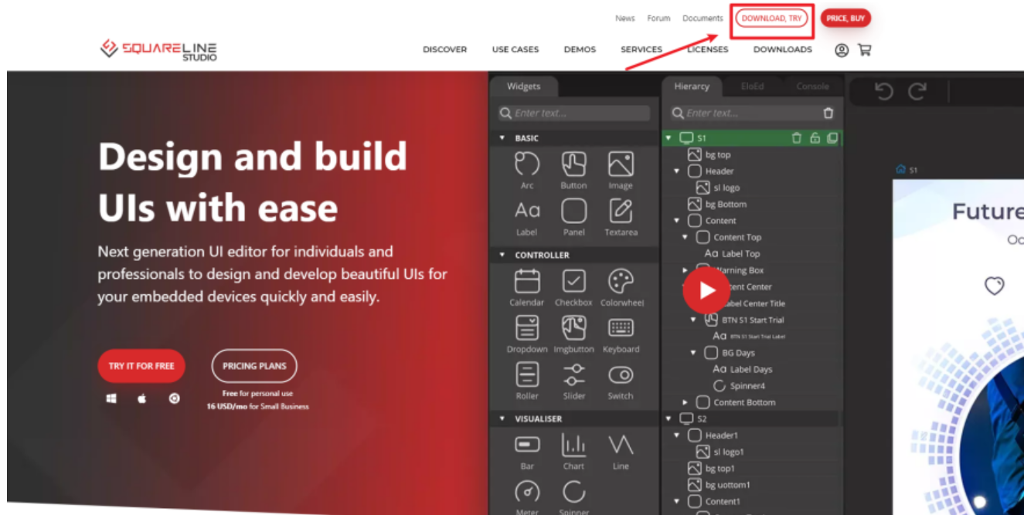
Task: Click the Apple platform icon
Action: tap(142, 399)
